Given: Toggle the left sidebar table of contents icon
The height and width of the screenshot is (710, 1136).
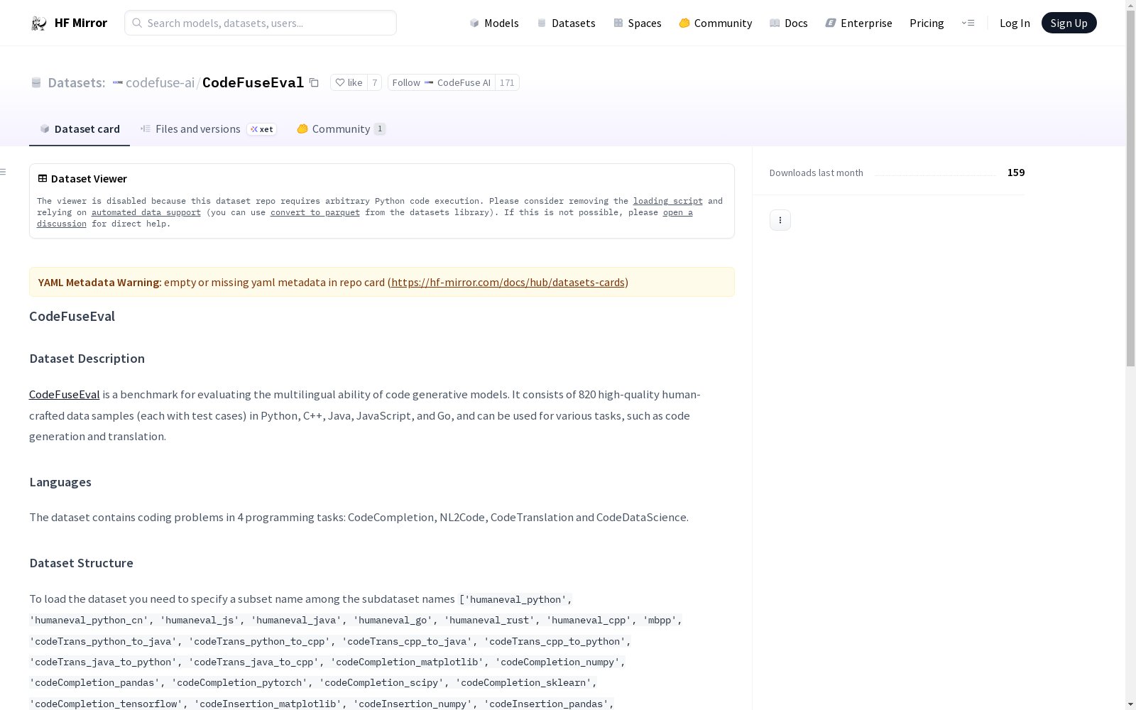Looking at the screenshot, I should coord(4,172).
